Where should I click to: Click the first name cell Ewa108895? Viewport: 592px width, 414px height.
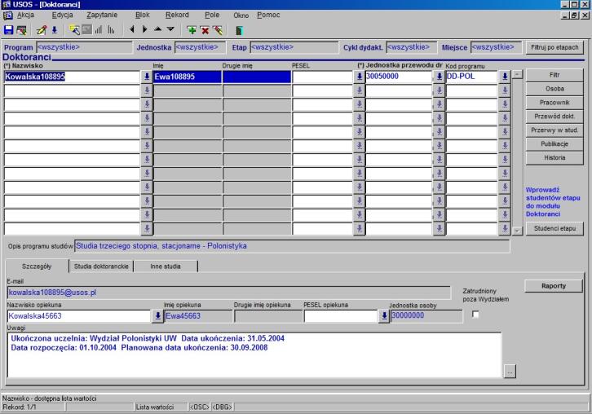pyautogui.click(x=188, y=77)
